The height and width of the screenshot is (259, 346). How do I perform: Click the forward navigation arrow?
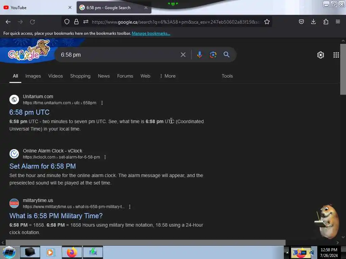point(20,22)
